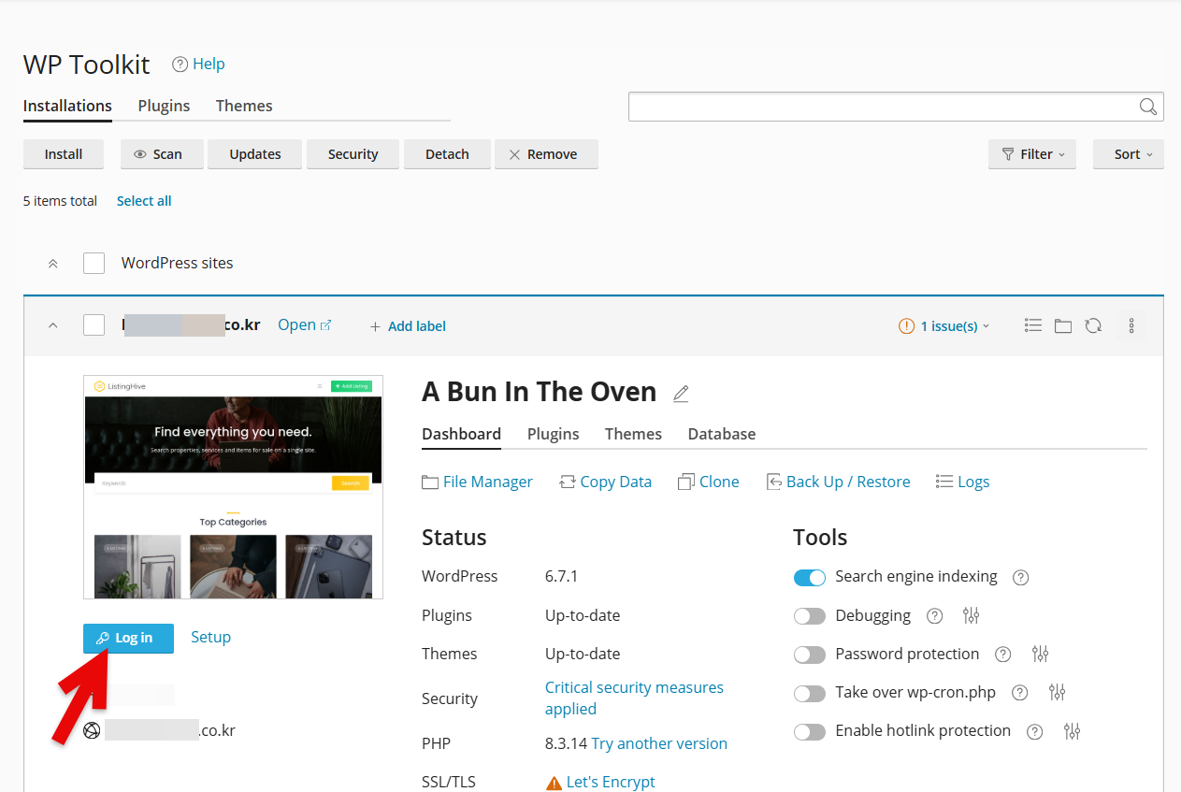
Task: Click the blue Log in button
Action: 128,638
